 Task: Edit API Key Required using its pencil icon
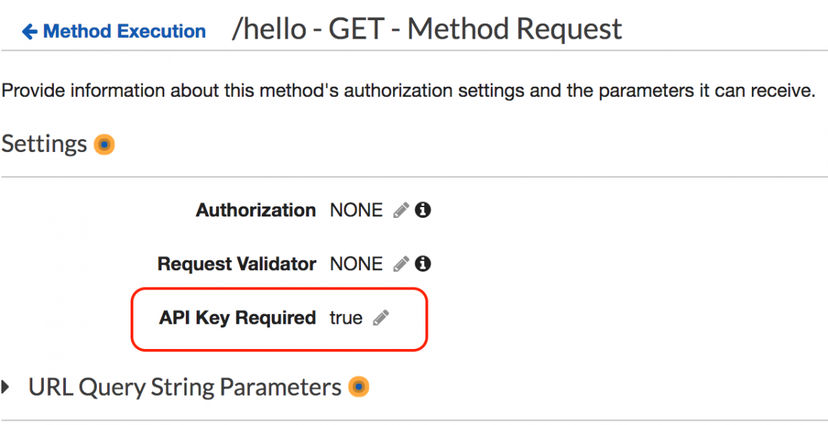[x=382, y=317]
